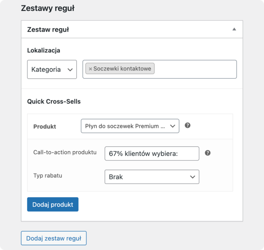Click the Dodaj zestaw reguł button
The image size is (264, 250).
[54, 238]
